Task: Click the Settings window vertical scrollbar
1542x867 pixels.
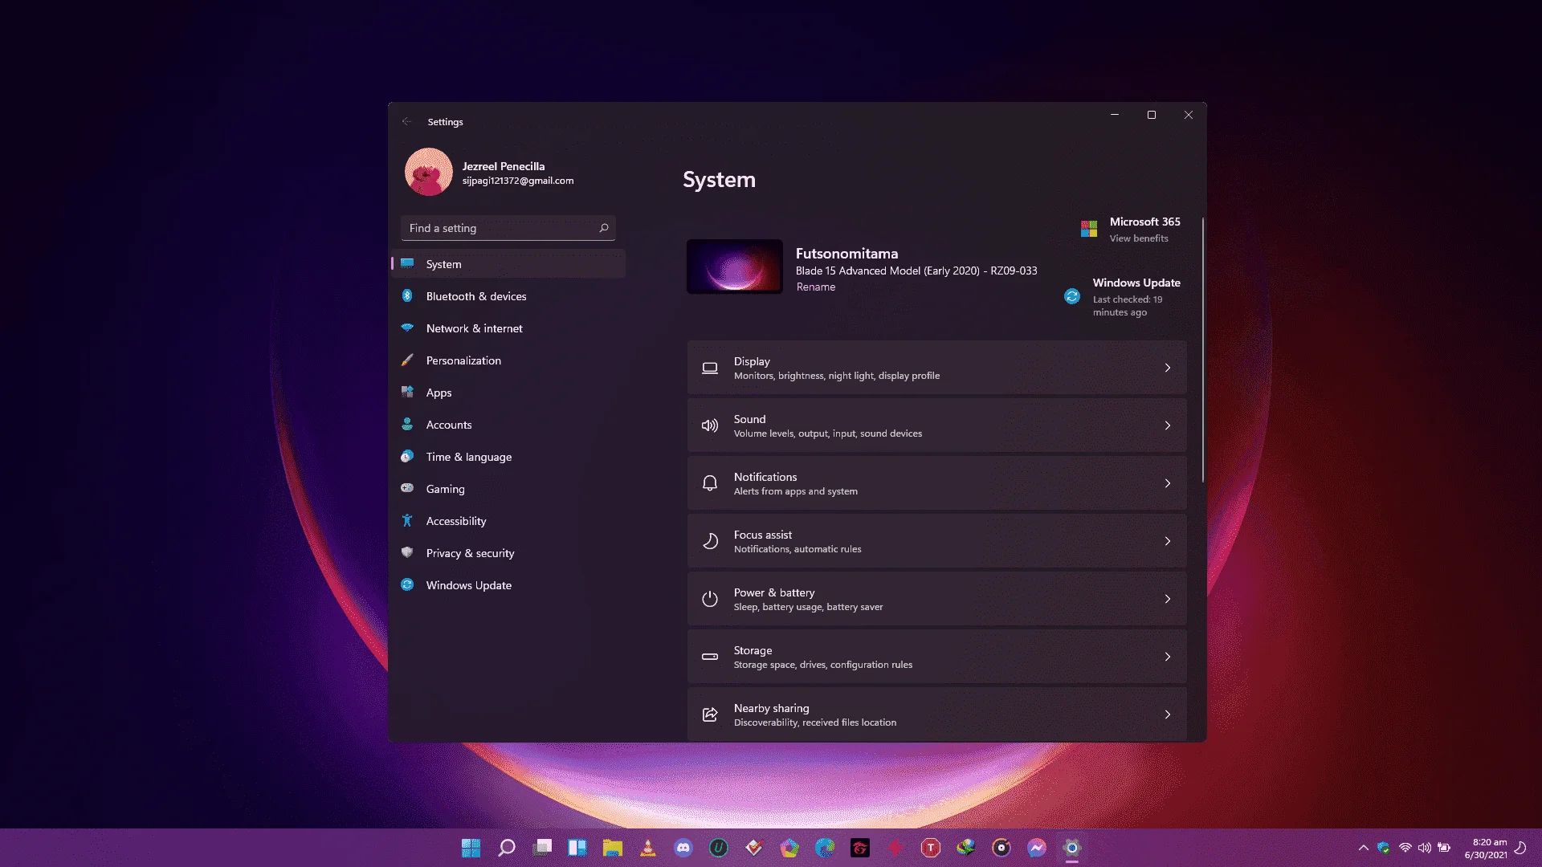Action: point(1202,350)
